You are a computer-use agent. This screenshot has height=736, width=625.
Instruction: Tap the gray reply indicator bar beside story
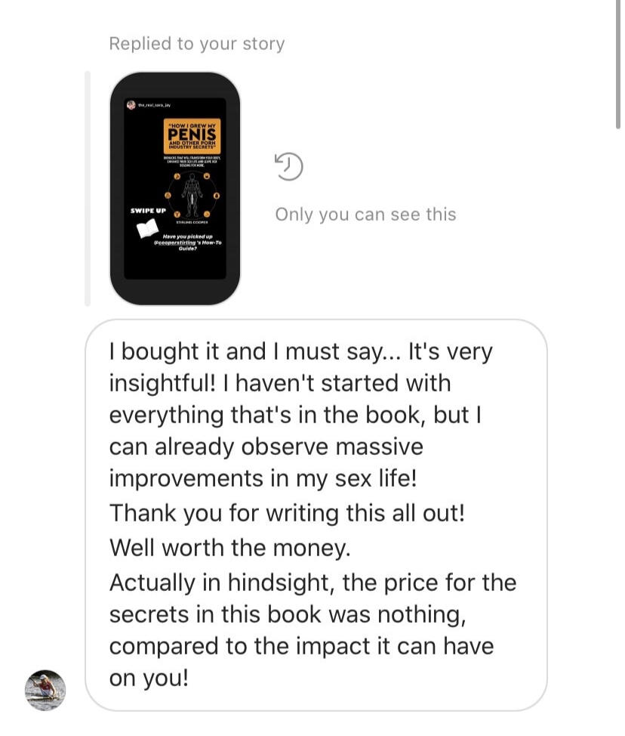coord(88,188)
